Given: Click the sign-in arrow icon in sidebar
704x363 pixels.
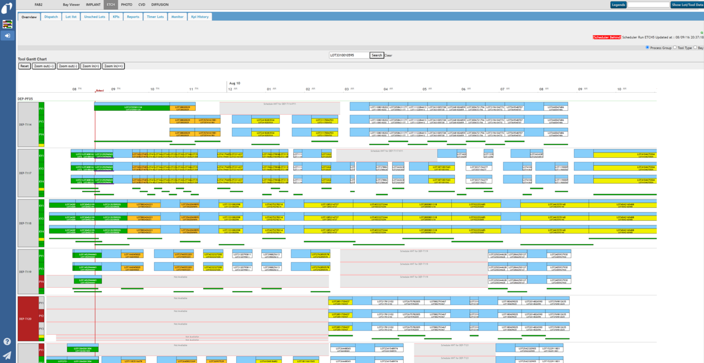Looking at the screenshot, I should click(x=7, y=35).
